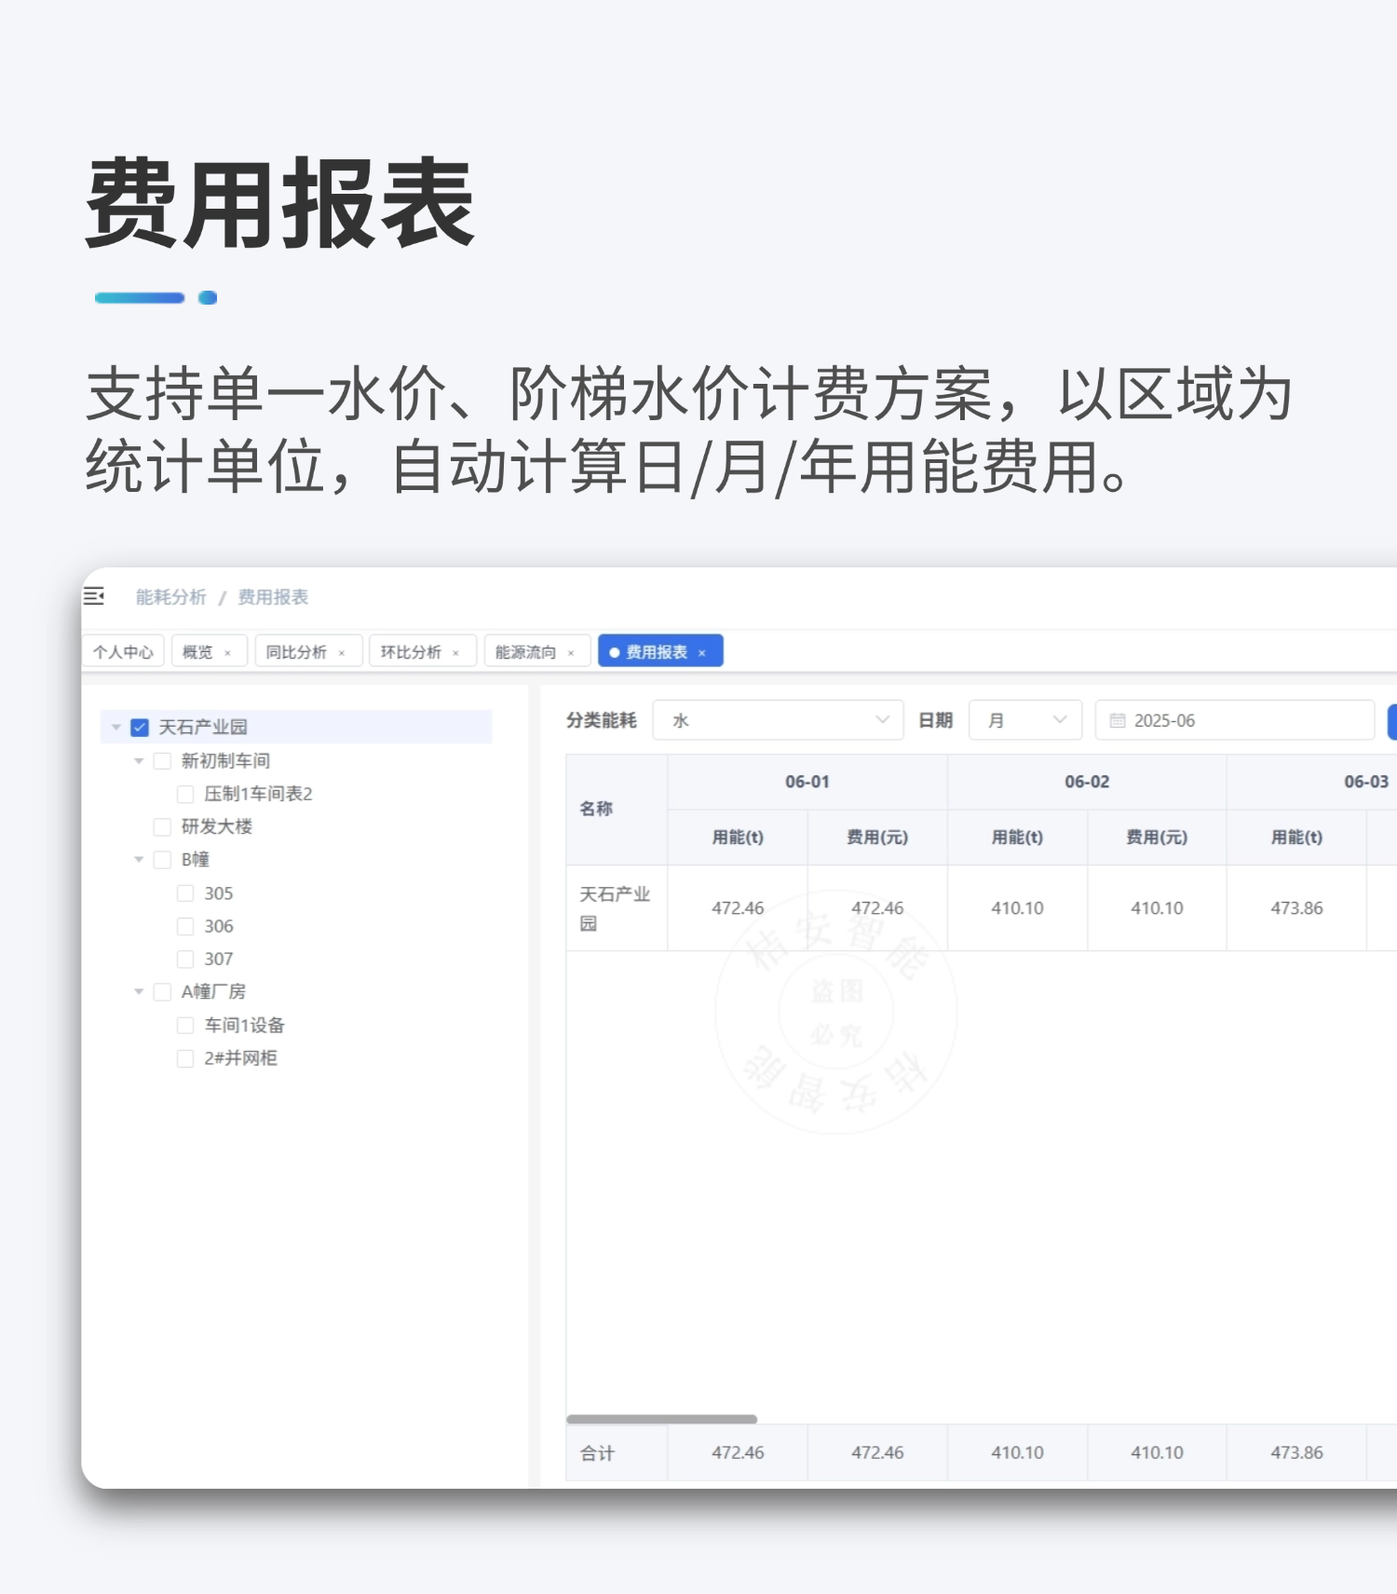Check the 压制1车间表2 checkbox
1397x1594 pixels.
(x=185, y=794)
